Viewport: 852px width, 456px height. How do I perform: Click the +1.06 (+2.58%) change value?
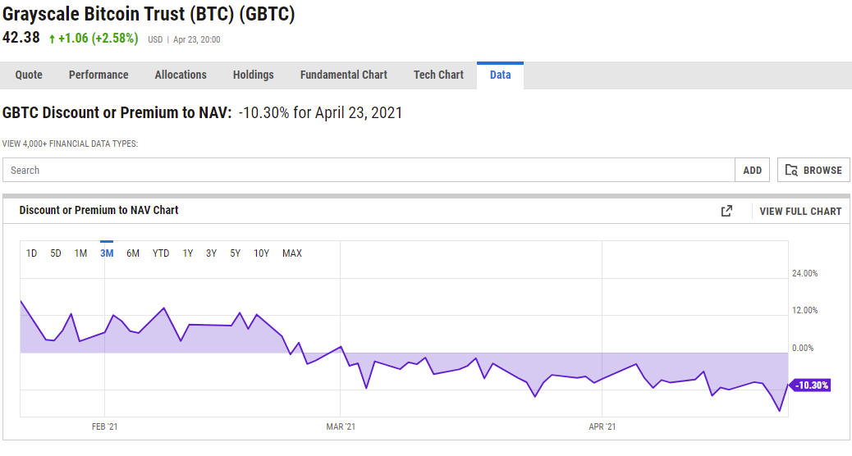coord(98,39)
